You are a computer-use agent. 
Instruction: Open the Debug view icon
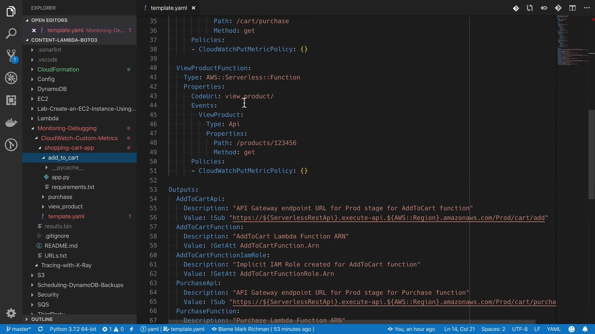[11, 78]
